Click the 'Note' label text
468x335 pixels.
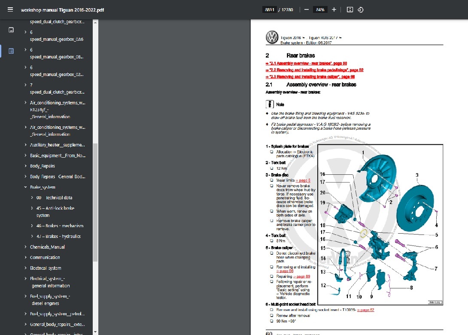pos(280,104)
